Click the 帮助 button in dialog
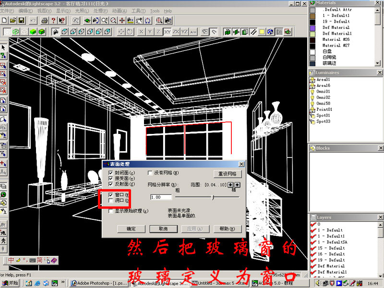The image size is (384, 288). pos(227,229)
